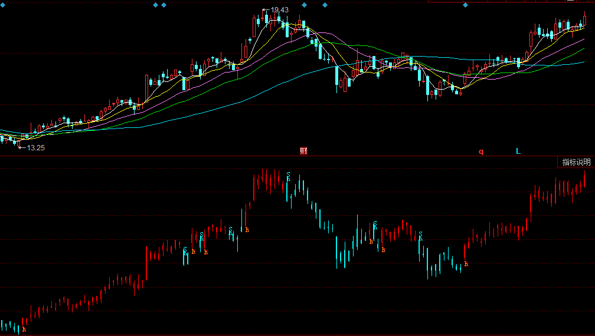Click the cyan L marker
This screenshot has height=336, width=595.
click(x=518, y=151)
